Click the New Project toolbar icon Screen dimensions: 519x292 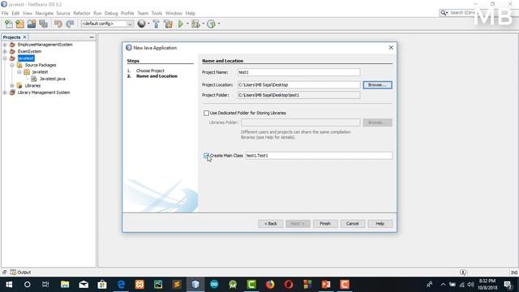click(19, 24)
